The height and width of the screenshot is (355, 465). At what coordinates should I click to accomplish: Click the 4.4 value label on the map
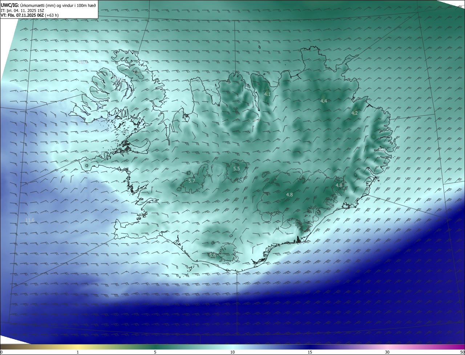point(324,101)
